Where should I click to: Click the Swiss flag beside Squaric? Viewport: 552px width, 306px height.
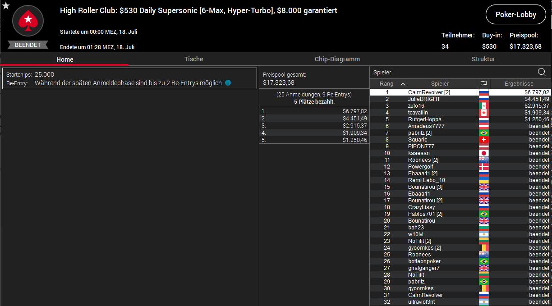point(483,140)
